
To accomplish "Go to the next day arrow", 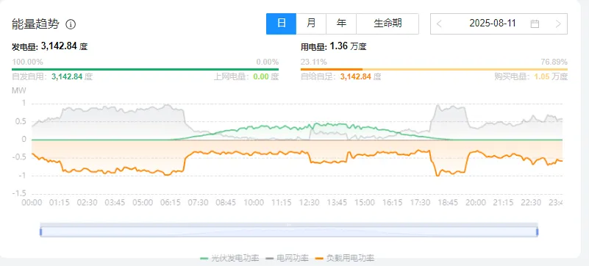I will (558, 24).
